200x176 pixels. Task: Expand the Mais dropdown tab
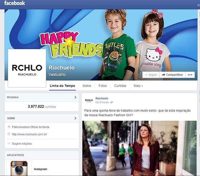coord(138,86)
